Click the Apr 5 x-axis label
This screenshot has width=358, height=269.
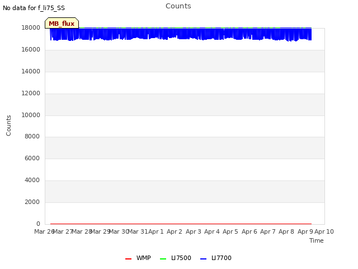(x=230, y=231)
